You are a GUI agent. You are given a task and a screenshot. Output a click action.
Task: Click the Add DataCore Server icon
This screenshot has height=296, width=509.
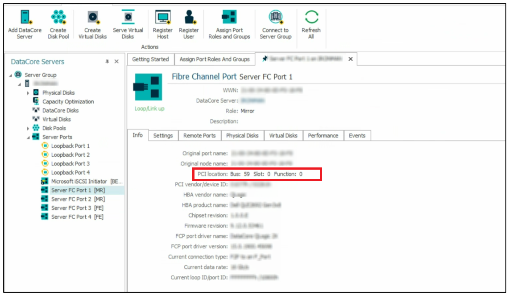tap(25, 17)
